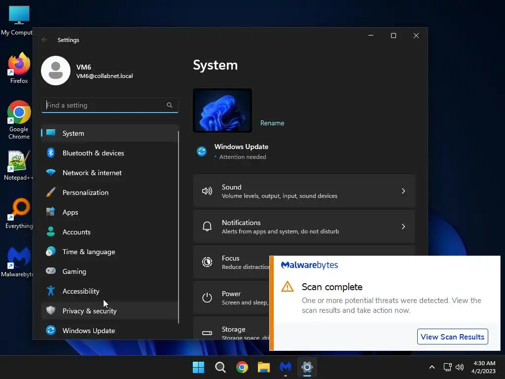The height and width of the screenshot is (379, 505).
Task: Select the My Computer desktop icon
Action: [17, 20]
